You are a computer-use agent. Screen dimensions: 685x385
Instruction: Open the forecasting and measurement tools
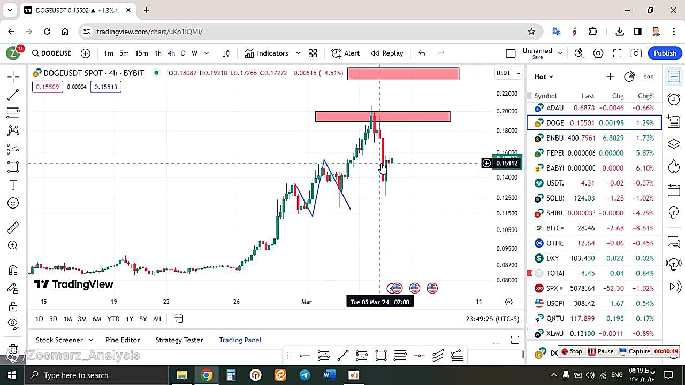point(13,149)
